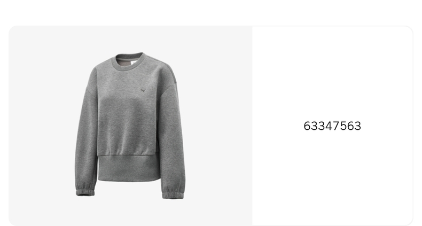
Task: Click the blank area above product card
Action: tap(211, 12)
